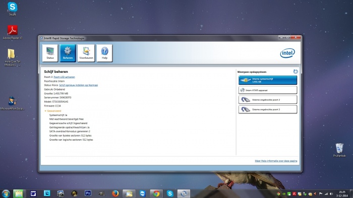Select the Beheren gear button
This screenshot has height=198, width=353.
(x=68, y=53)
